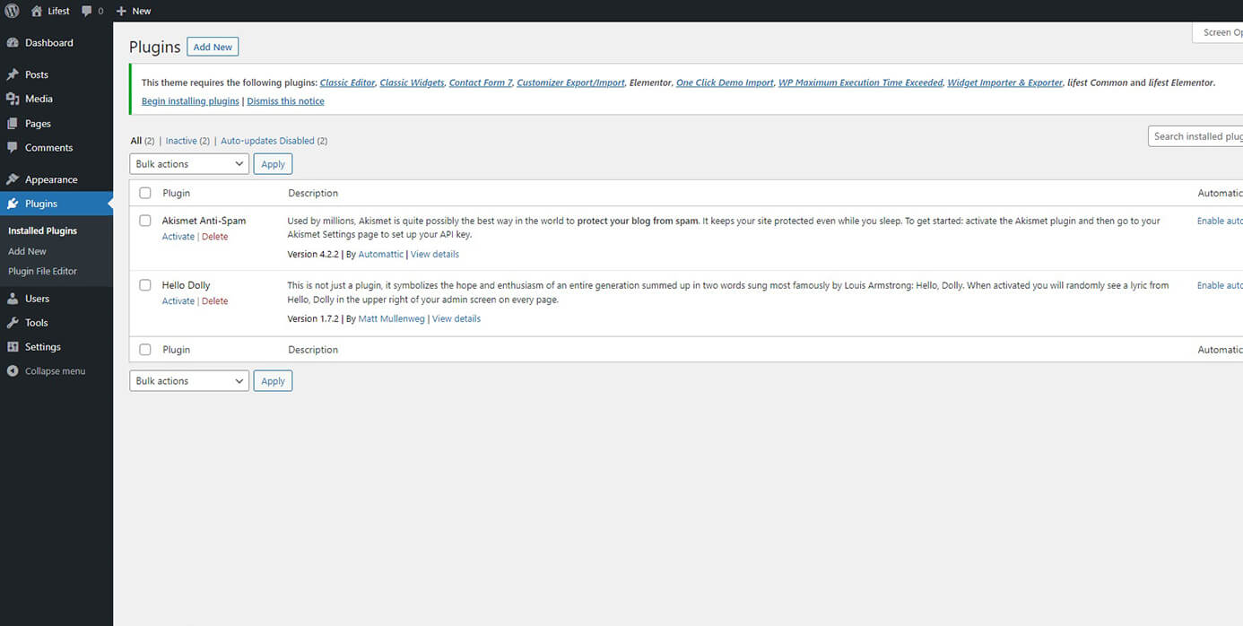Open the Dashboard menu
This screenshot has width=1243, height=626.
49,43
